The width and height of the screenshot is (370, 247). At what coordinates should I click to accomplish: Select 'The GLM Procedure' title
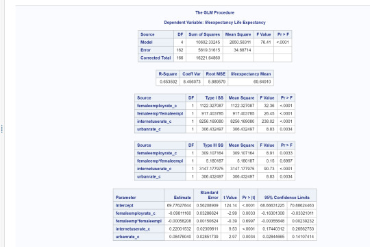(x=214, y=12)
